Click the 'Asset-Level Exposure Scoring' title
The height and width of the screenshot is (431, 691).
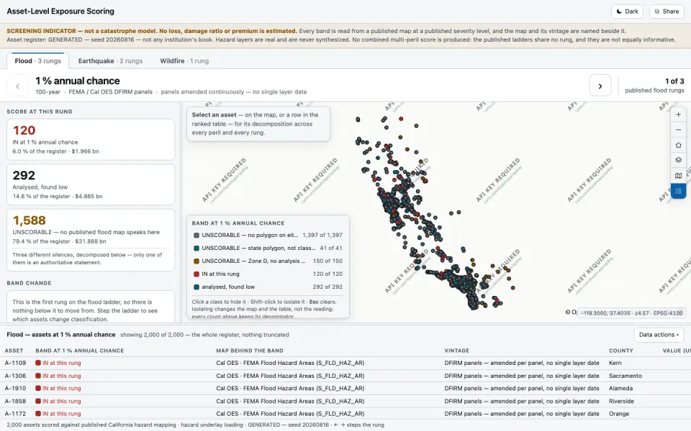60,11
